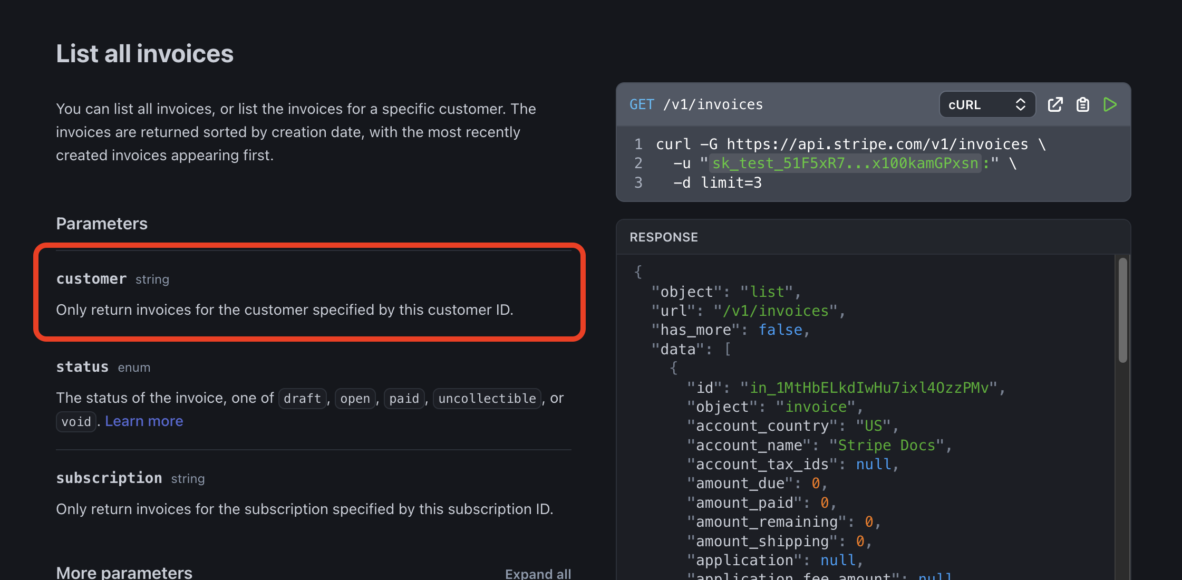Copy the cURL request to clipboard
The width and height of the screenshot is (1182, 580).
point(1082,104)
